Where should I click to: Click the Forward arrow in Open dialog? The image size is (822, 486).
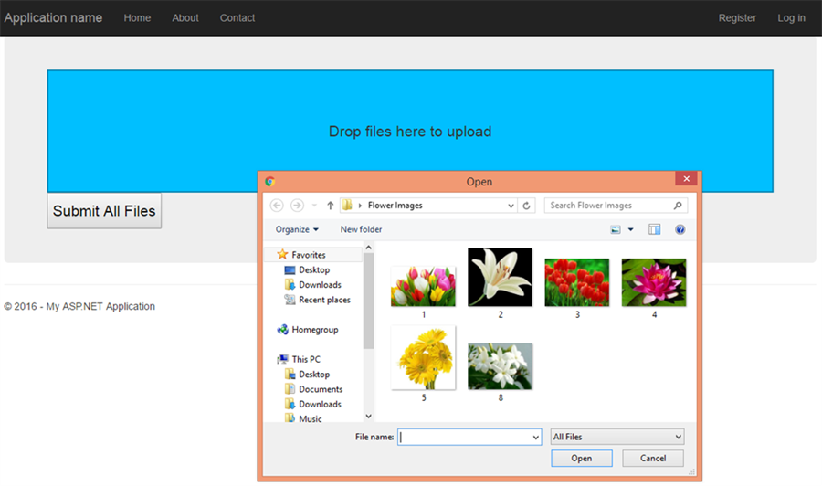coord(297,206)
